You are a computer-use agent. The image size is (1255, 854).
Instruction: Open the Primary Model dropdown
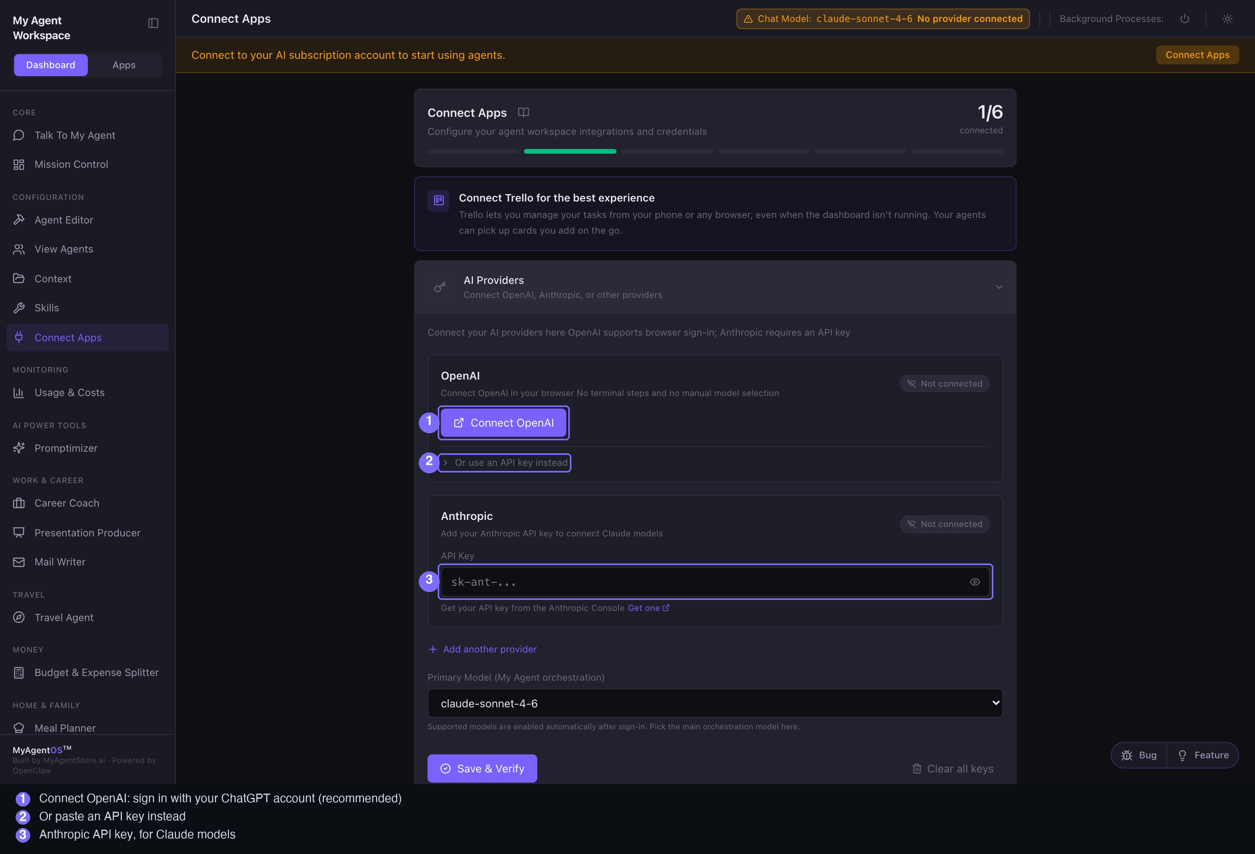pyautogui.click(x=715, y=703)
